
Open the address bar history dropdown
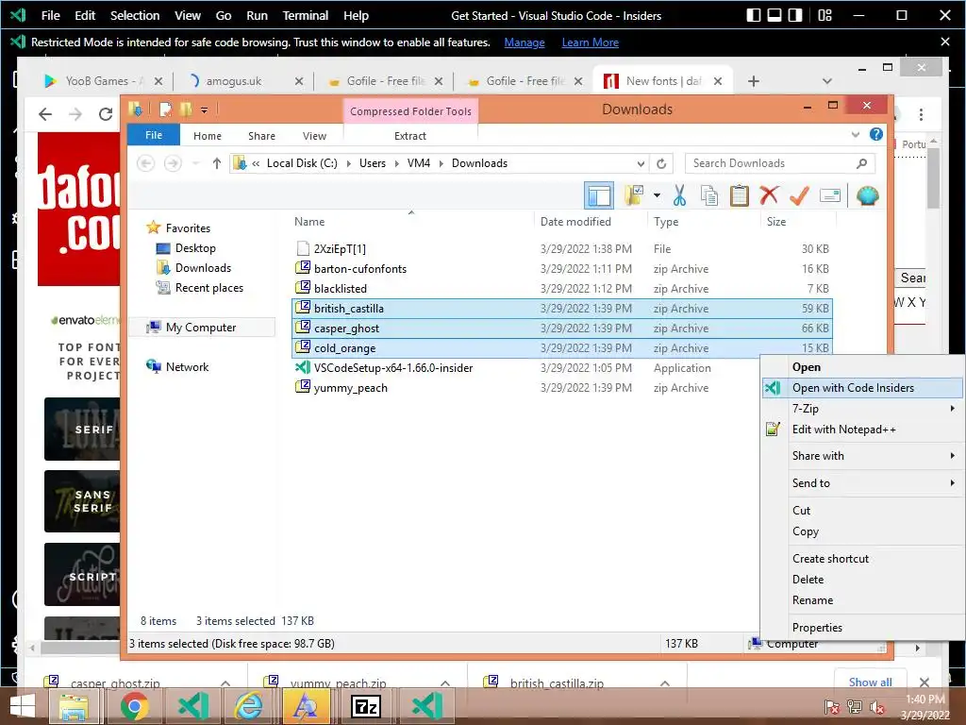pos(641,163)
